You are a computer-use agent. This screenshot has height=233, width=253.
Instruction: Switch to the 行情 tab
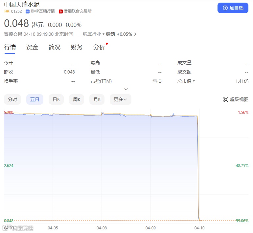(10, 47)
